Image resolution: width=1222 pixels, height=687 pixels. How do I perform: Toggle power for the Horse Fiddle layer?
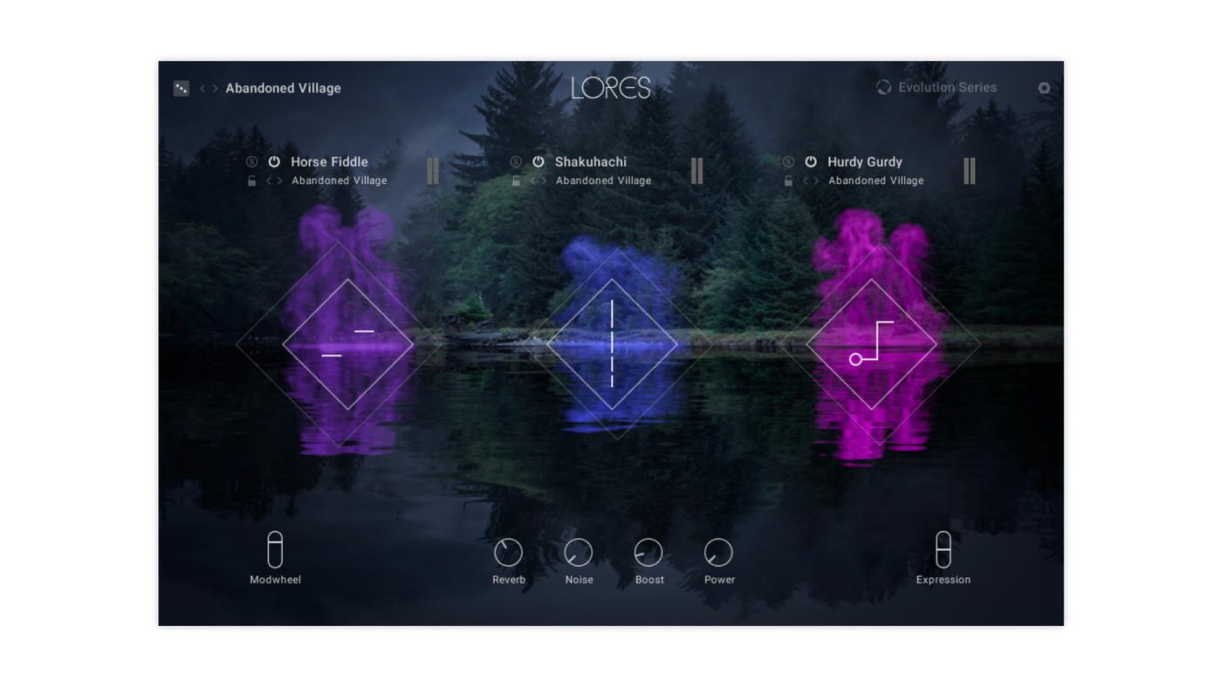point(274,162)
